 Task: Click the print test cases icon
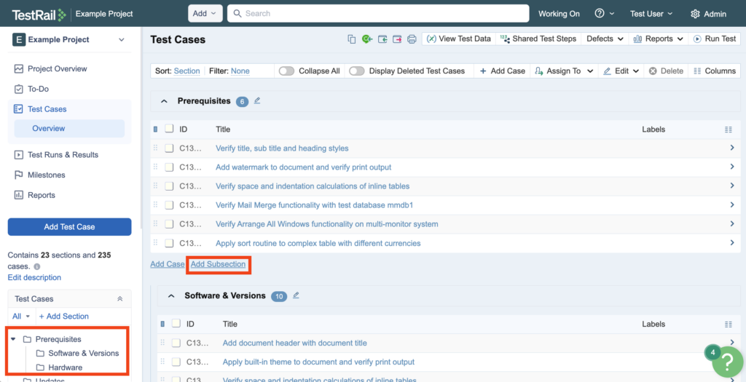(412, 39)
